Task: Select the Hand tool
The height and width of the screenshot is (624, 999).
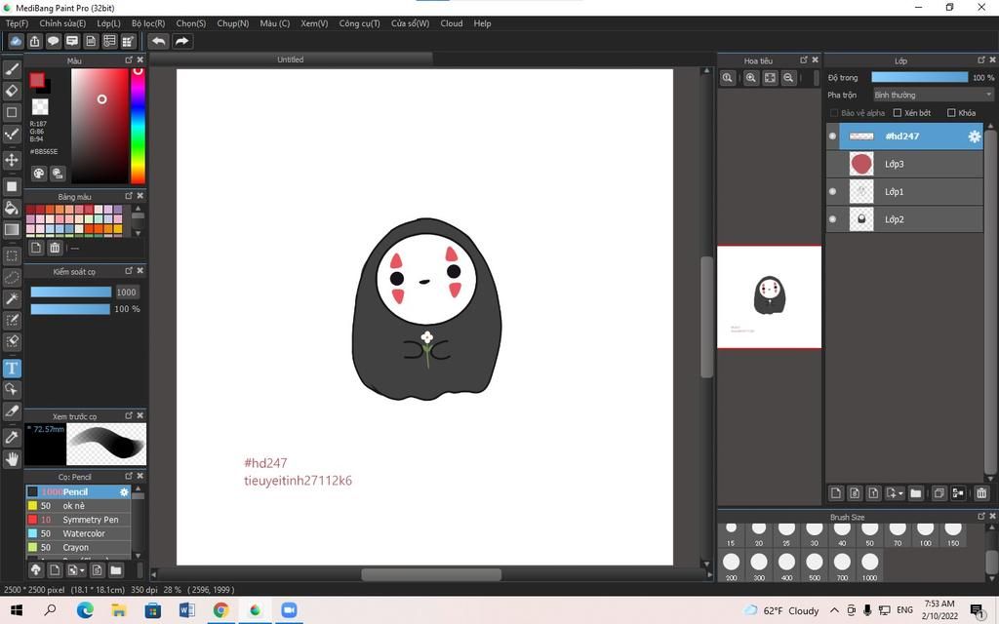Action: click(x=12, y=459)
